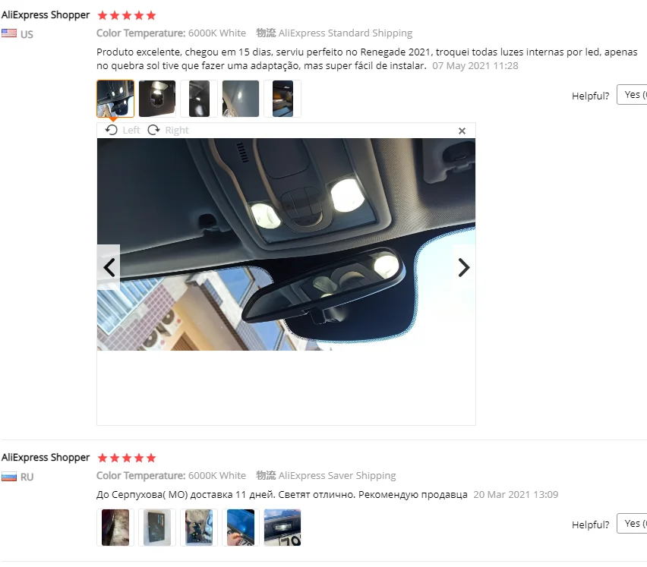This screenshot has height=567, width=647.
Task: Open second thumbnail of the RU review
Action: pyautogui.click(x=156, y=528)
